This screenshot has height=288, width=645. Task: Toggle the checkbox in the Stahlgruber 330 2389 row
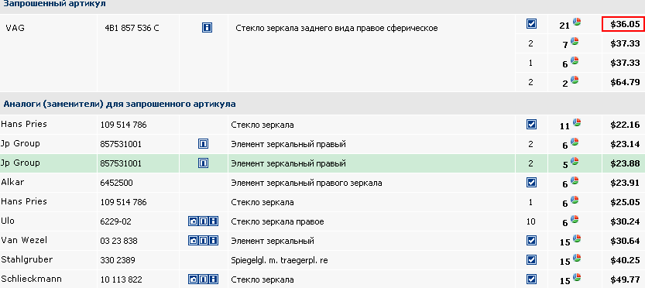click(531, 259)
